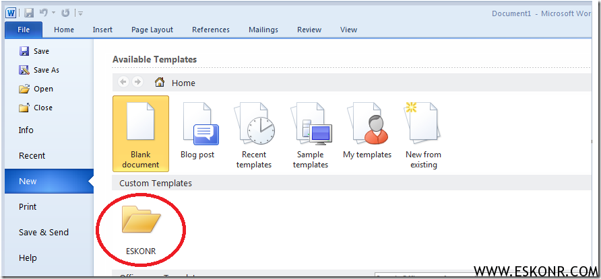Open the File tab
The width and height of the screenshot is (601, 279).
[x=24, y=30]
